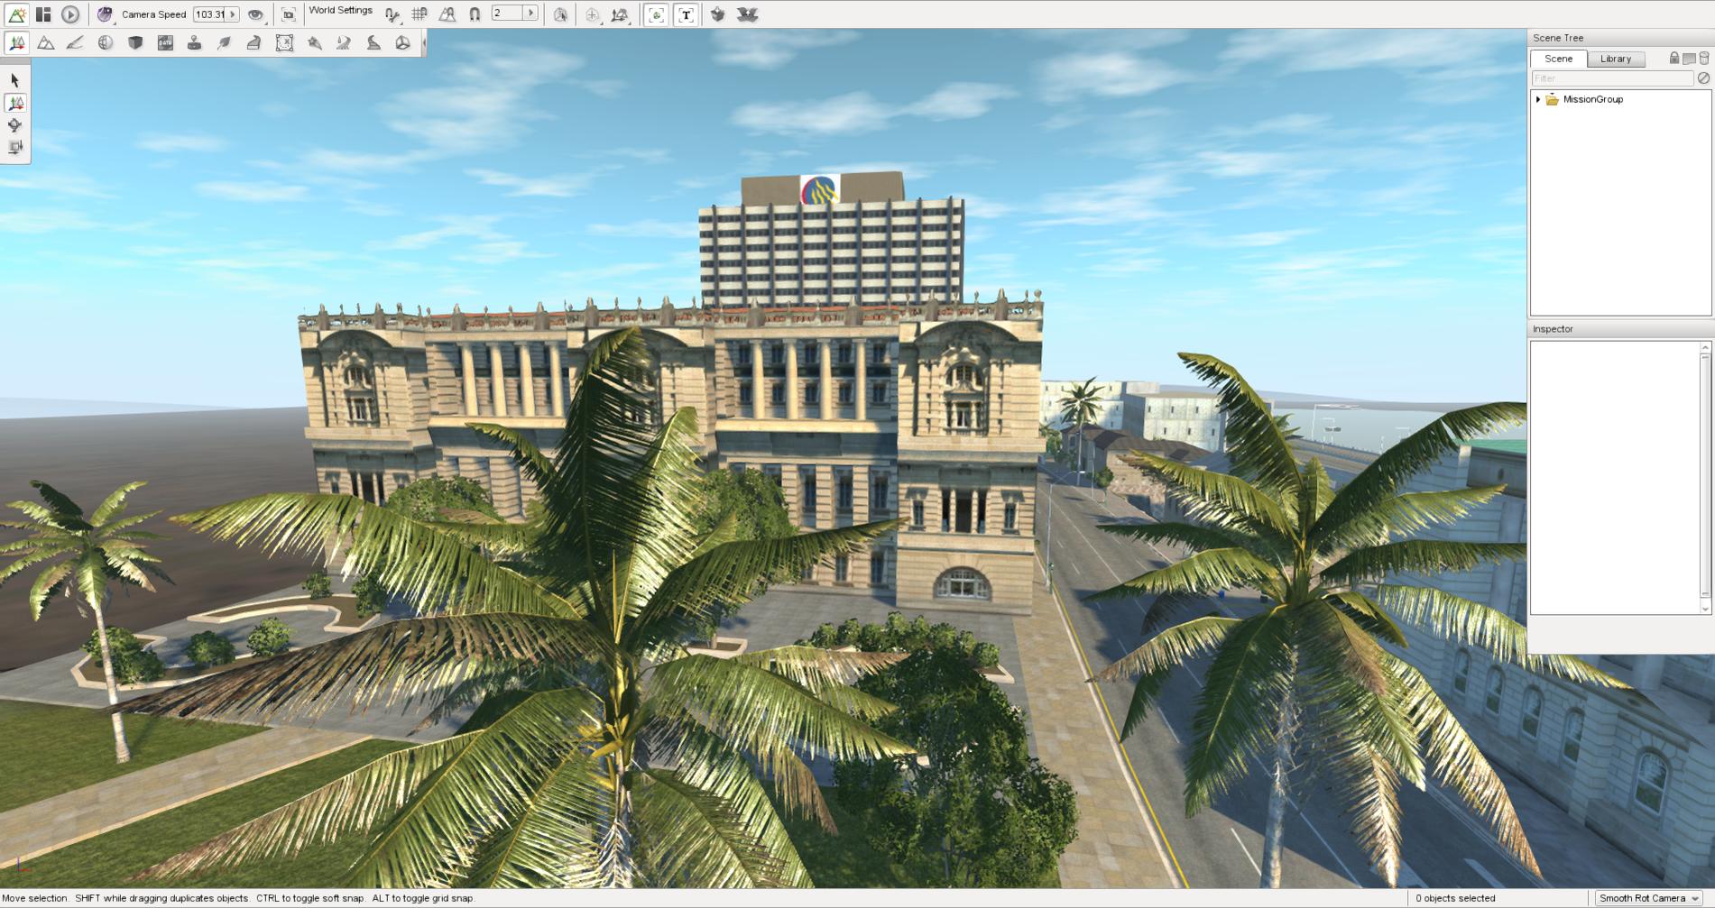
Task: Open the River Editor
Action: (344, 42)
